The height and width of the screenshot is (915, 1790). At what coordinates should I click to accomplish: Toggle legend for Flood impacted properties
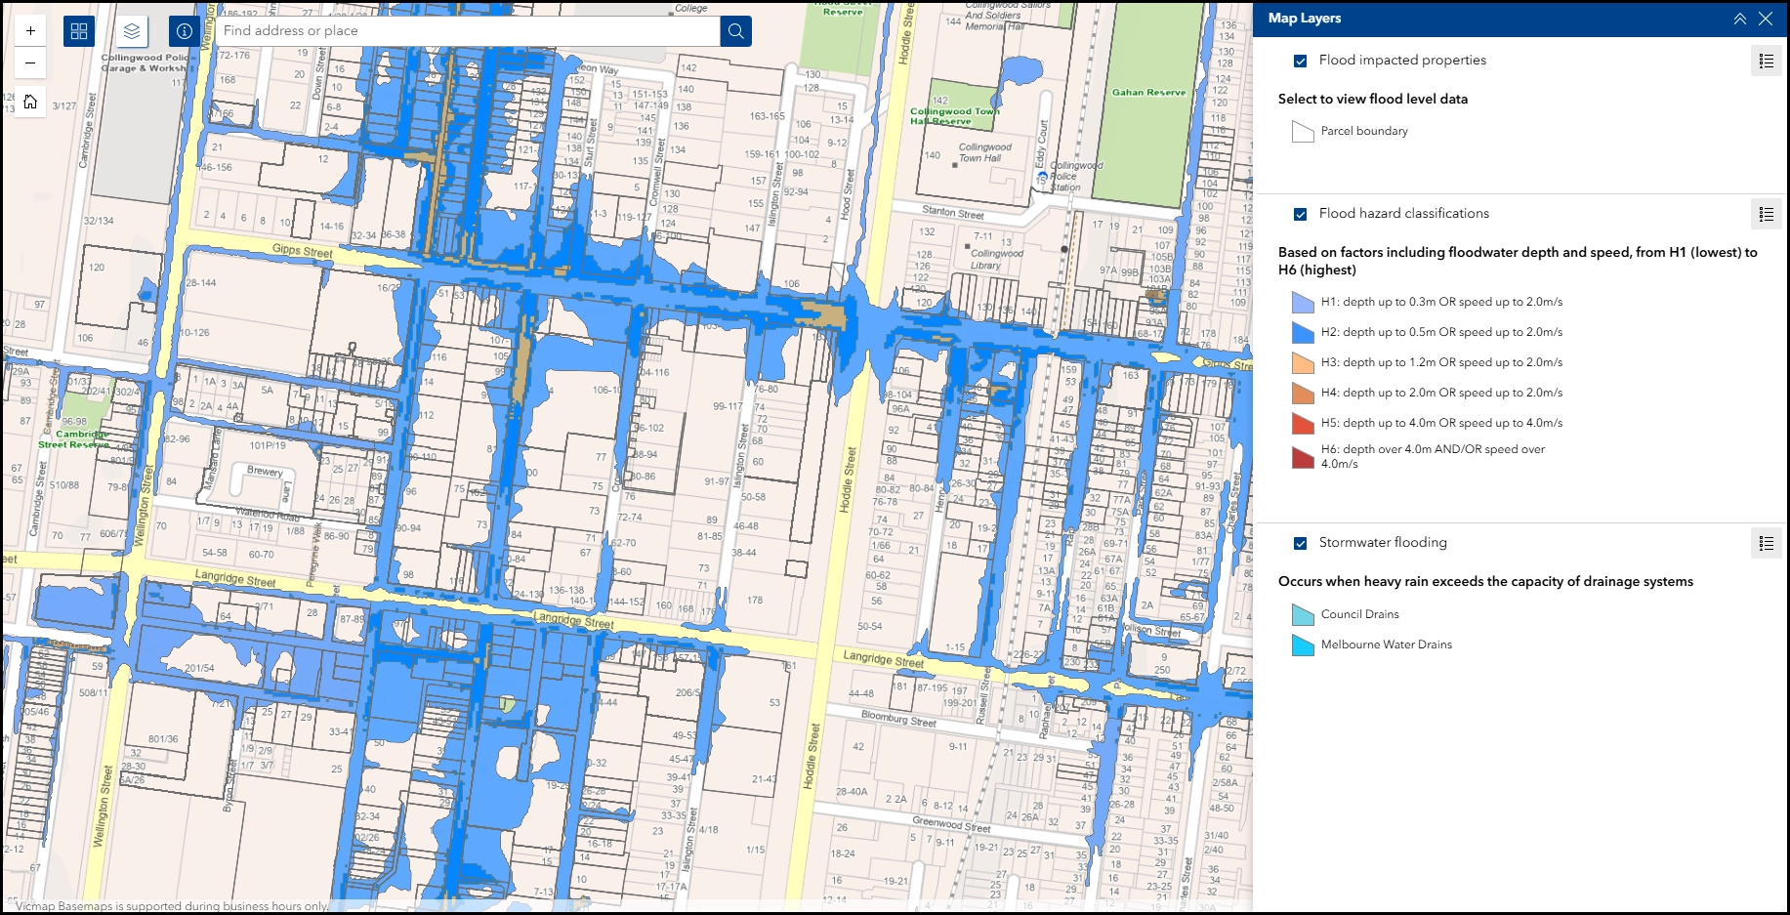click(1766, 61)
